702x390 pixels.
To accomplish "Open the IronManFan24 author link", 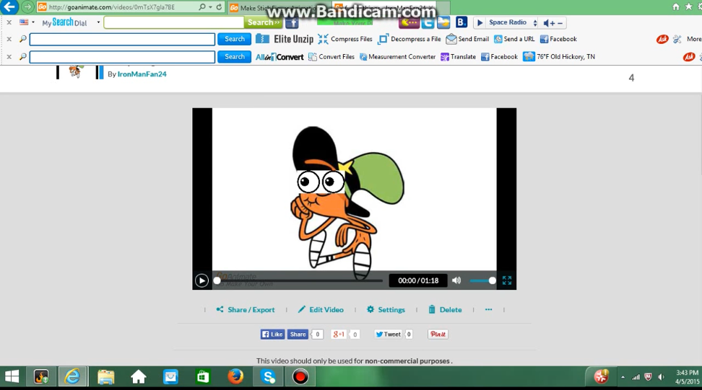I will (x=142, y=74).
